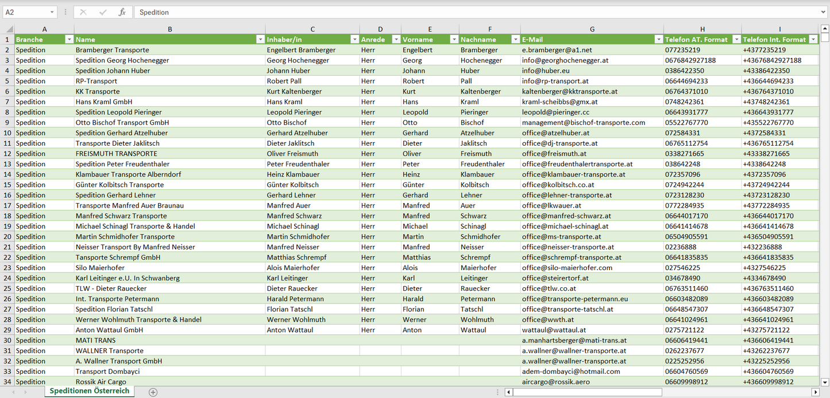Screen dimensions: 830x398
Task: Select the Speditionen Österreich sheet tab
Action: [89, 391]
